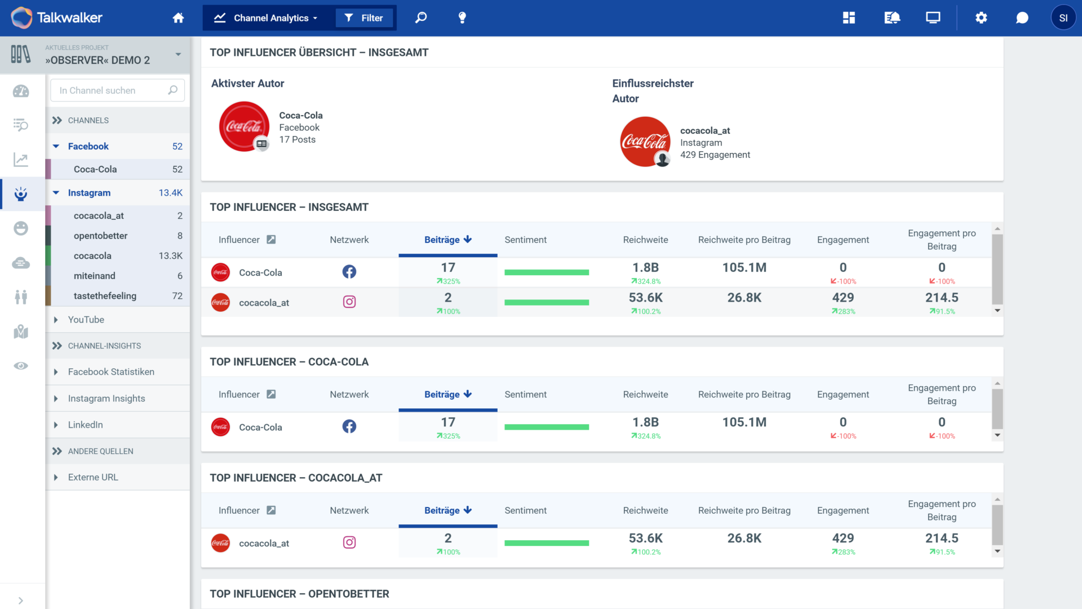Open the cloud themes sidebar icon

(21, 263)
